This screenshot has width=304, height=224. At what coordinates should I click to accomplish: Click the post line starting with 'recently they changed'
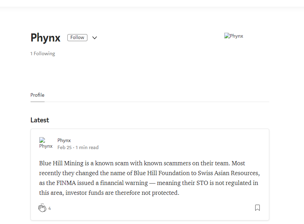coord(150,173)
